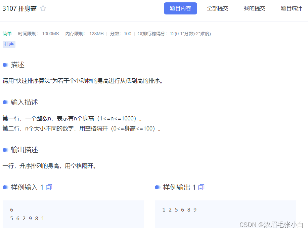This screenshot has width=308, height=231.
Task: Click the sample input first line '6'
Action: [12, 210]
